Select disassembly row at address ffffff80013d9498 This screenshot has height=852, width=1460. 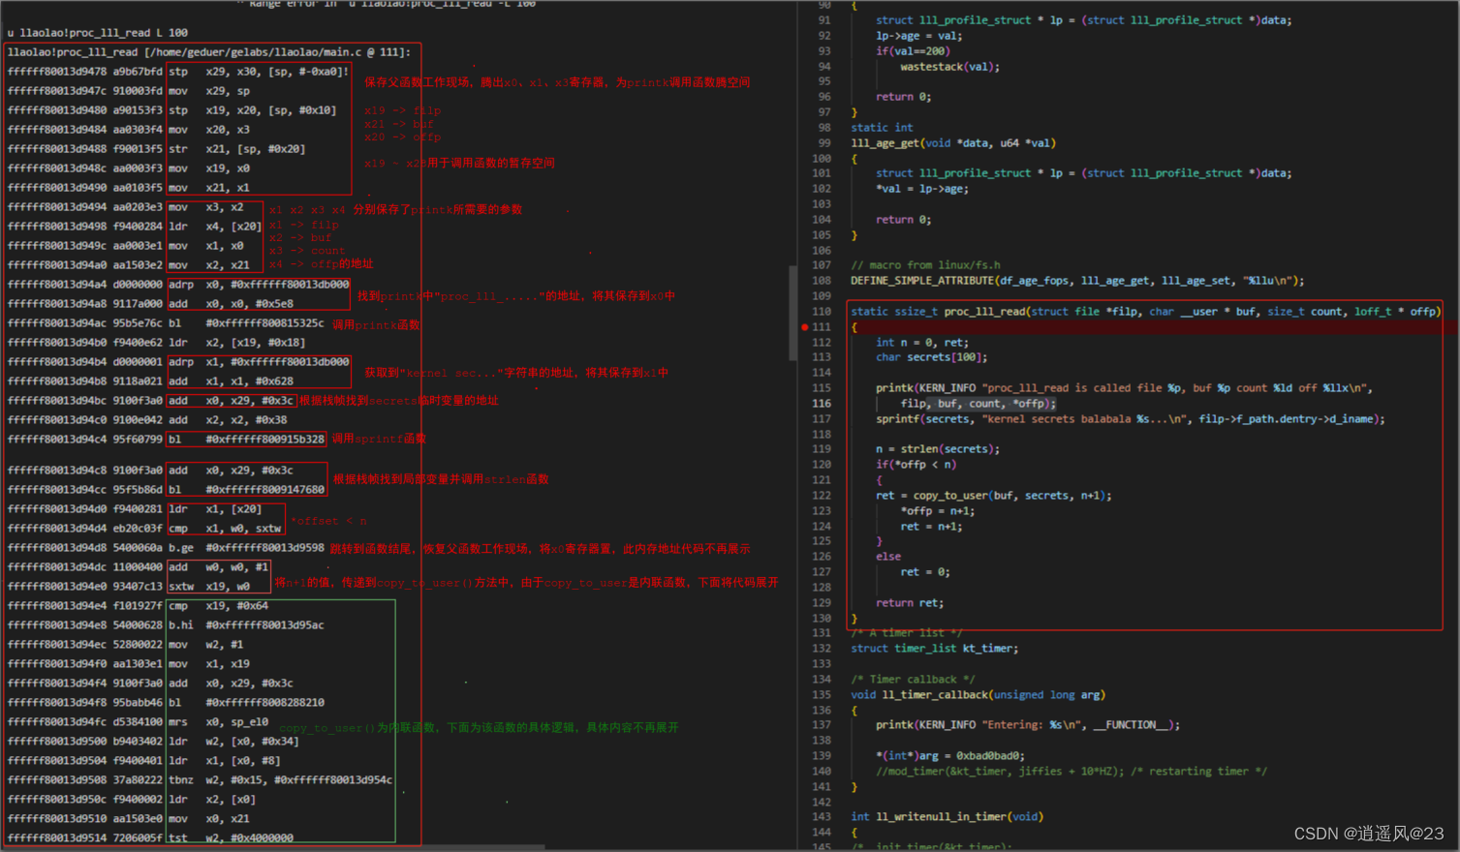coord(135,227)
